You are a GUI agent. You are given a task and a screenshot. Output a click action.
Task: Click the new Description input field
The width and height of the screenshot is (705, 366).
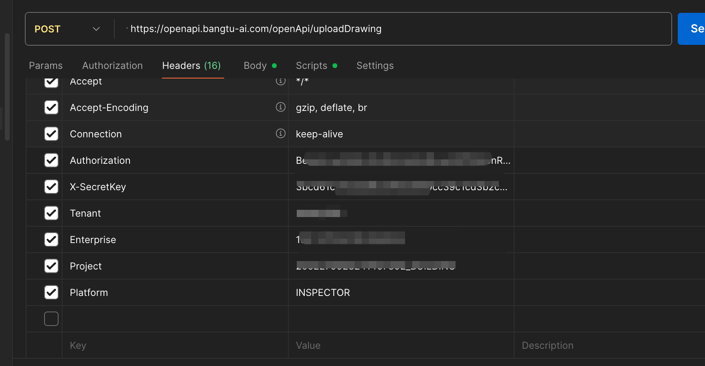[x=610, y=346]
